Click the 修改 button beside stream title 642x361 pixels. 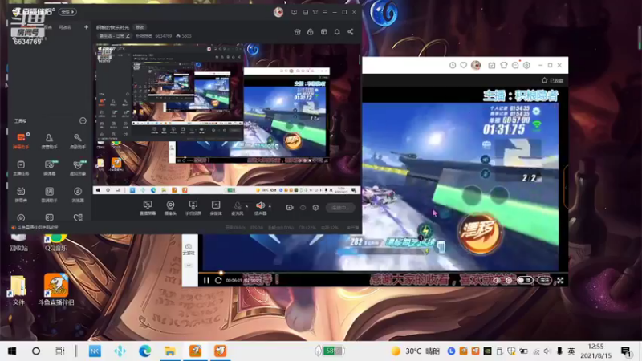point(140,27)
